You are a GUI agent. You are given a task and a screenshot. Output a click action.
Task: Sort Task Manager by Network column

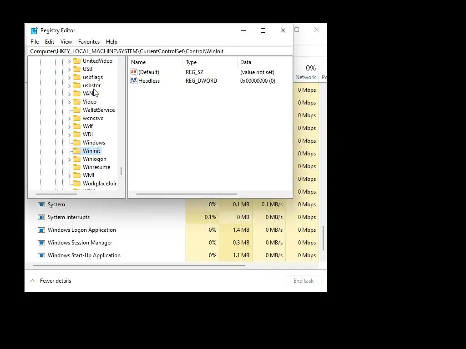coord(305,77)
